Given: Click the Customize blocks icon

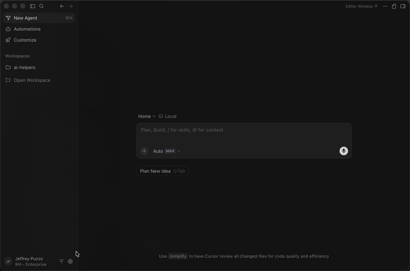Looking at the screenshot, I should click(x=8, y=40).
